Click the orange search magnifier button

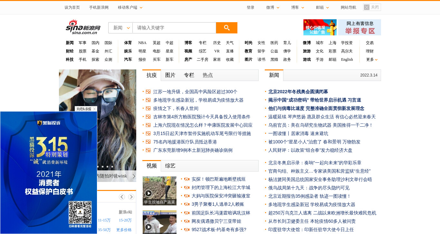227,28
